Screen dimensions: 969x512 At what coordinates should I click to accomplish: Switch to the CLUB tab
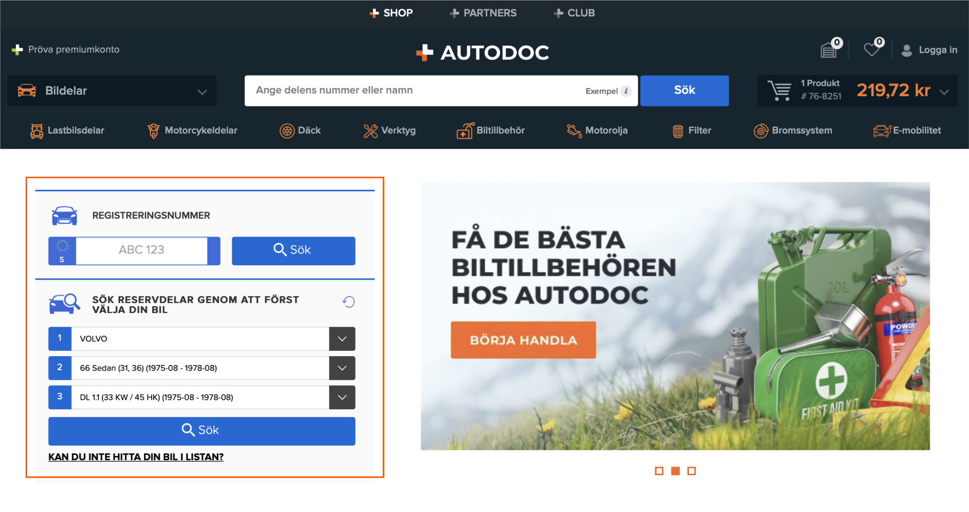point(575,13)
